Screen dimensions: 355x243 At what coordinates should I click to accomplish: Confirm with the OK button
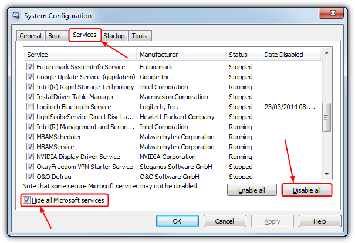[177, 221]
